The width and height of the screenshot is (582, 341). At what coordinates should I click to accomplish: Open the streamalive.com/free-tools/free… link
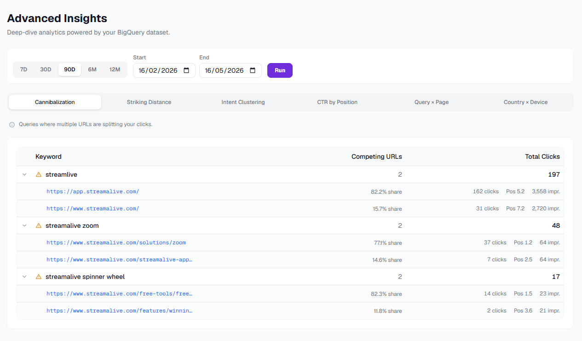119,294
